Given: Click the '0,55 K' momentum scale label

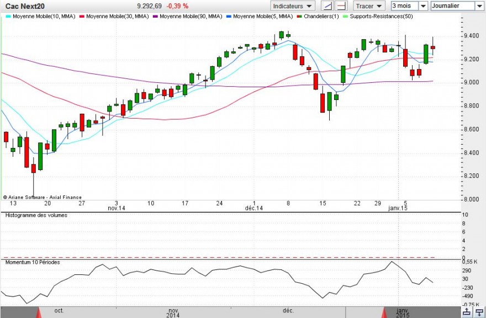Looking at the screenshot, I should point(470,262).
